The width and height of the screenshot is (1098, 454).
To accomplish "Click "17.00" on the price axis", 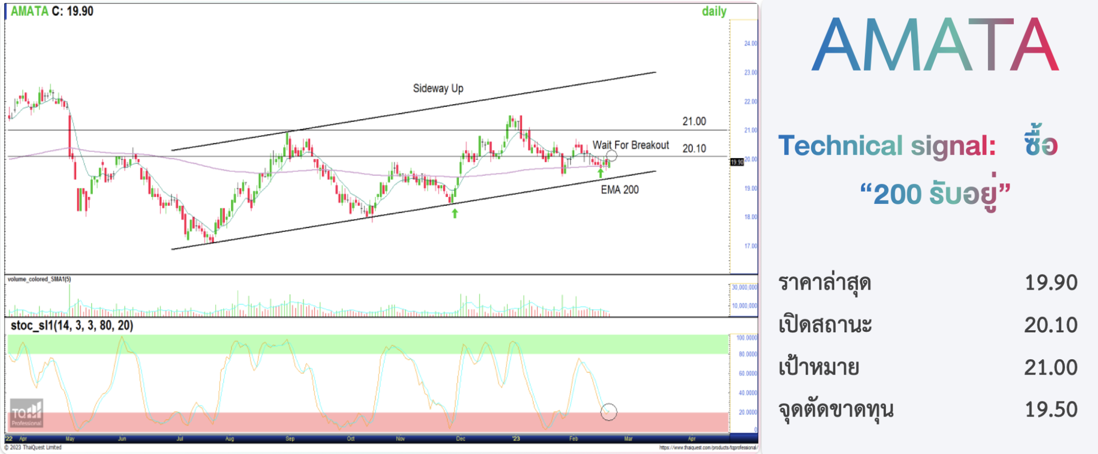I will point(751,246).
